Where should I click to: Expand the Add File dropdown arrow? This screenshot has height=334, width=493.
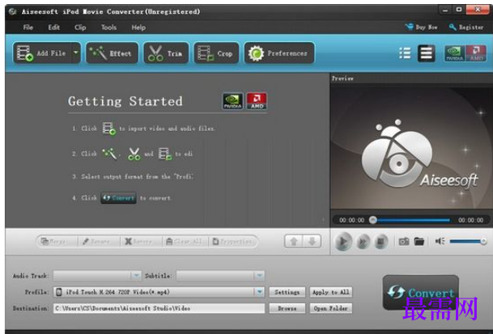coord(76,53)
